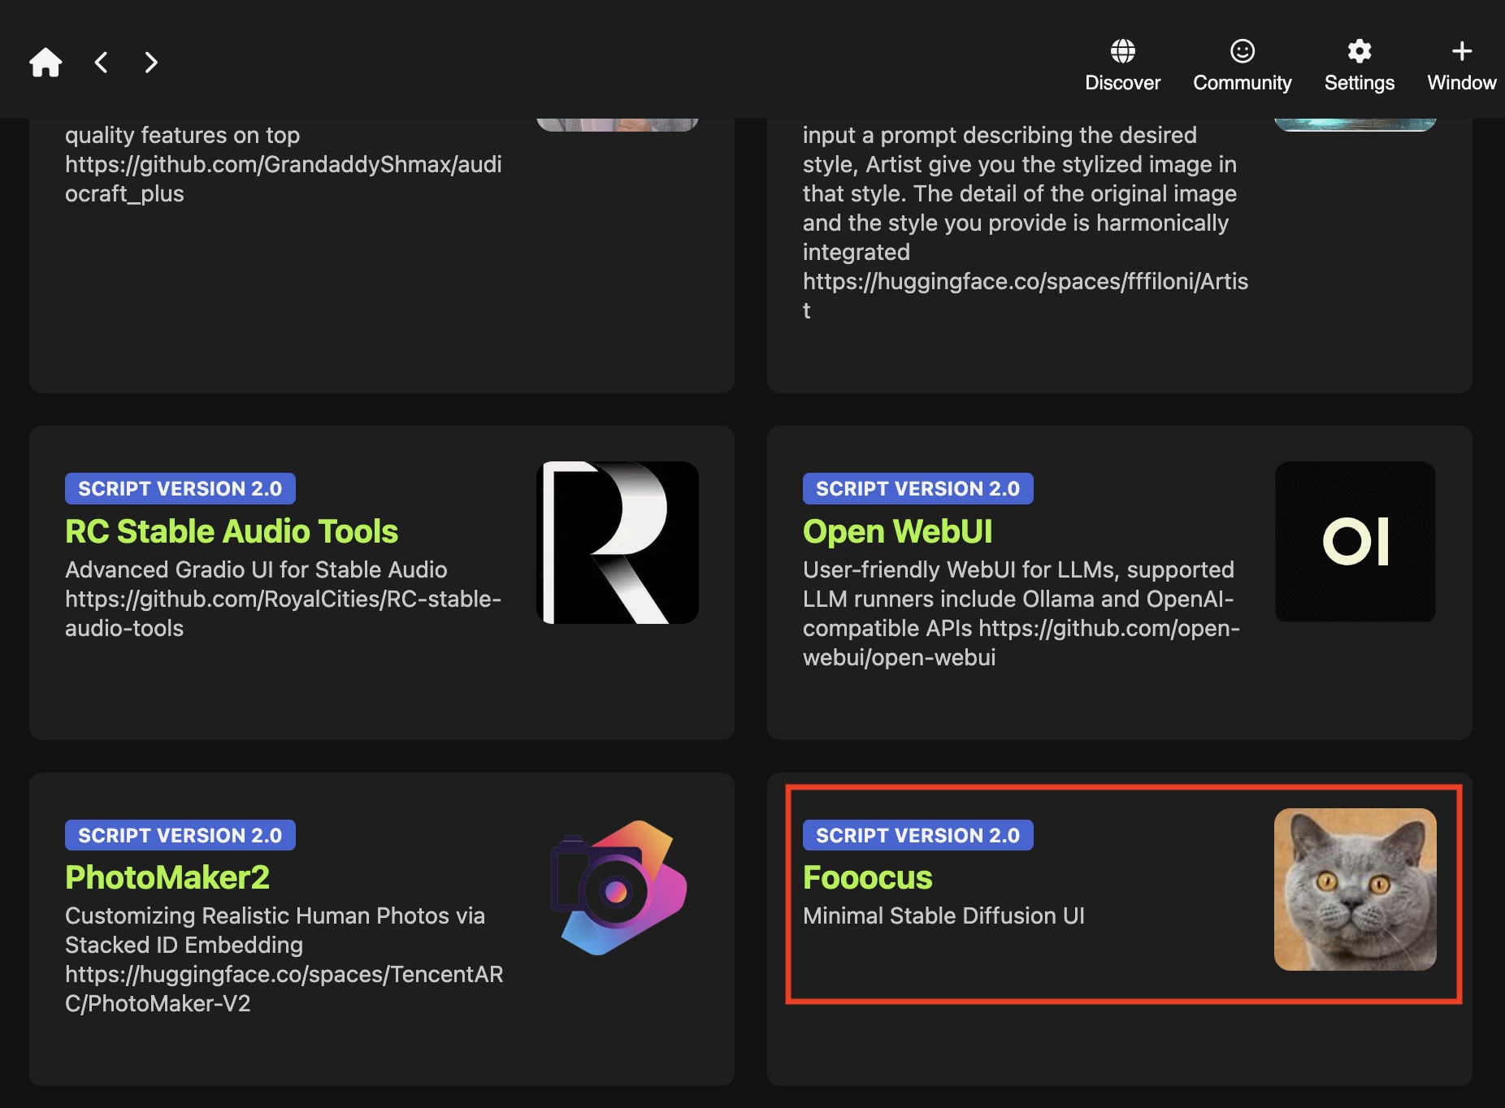This screenshot has width=1505, height=1108.
Task: Click the PhotoMaker2 camera logo thumbnail
Action: point(618,888)
